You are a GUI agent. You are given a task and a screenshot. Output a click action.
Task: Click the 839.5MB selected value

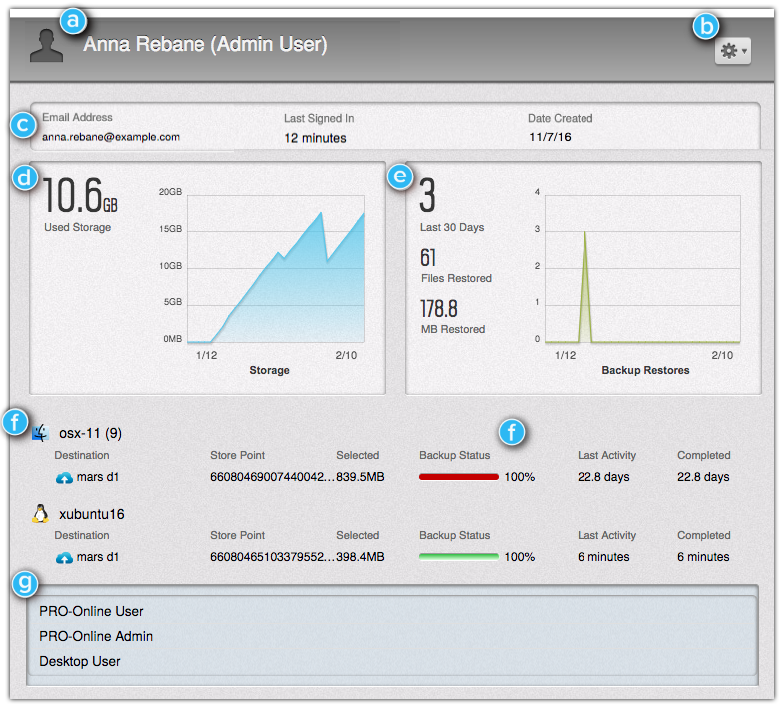pos(360,477)
